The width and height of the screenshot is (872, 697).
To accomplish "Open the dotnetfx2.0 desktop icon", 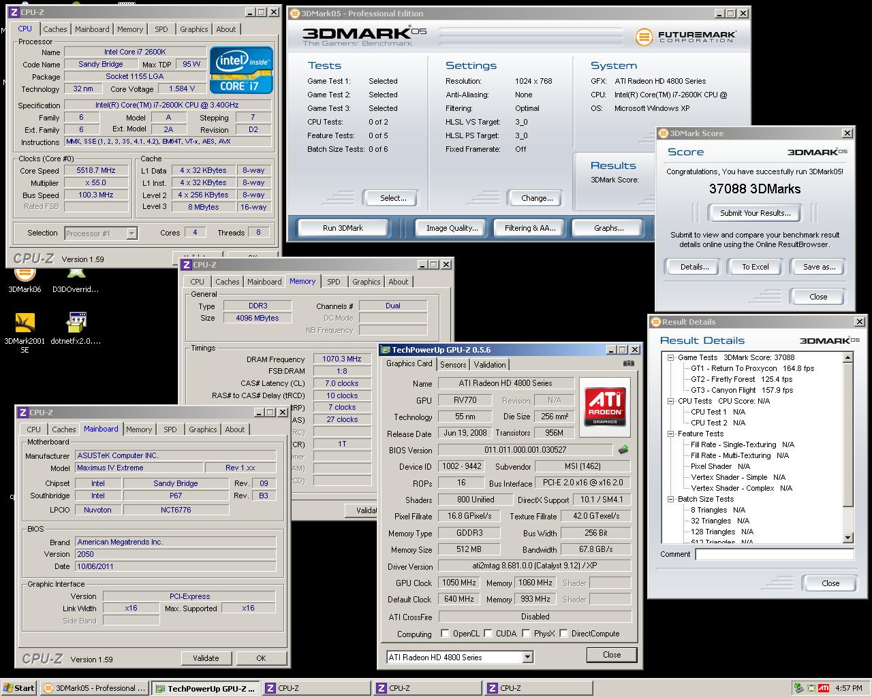I will click(x=76, y=323).
